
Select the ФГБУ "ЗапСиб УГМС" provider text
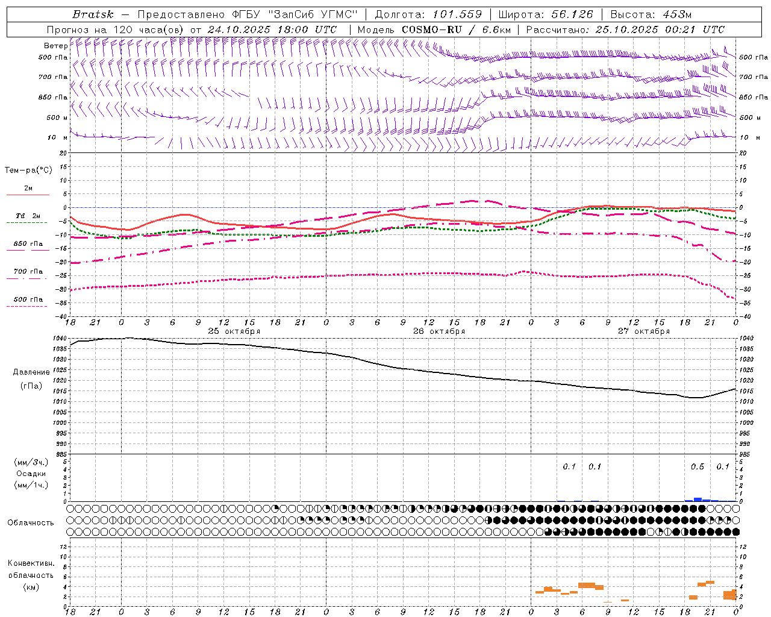[295, 14]
